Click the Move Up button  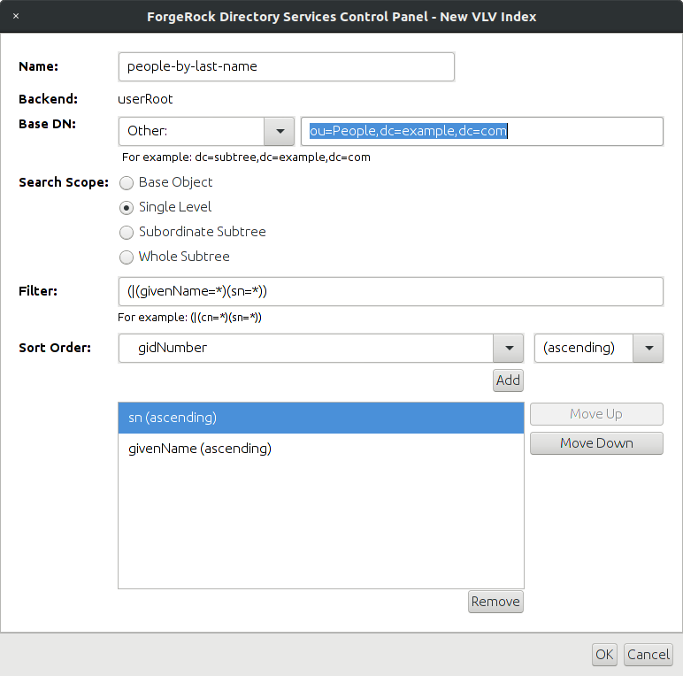coord(596,414)
